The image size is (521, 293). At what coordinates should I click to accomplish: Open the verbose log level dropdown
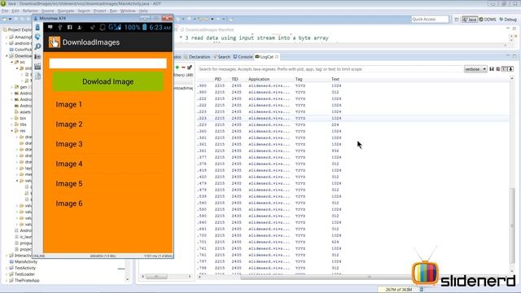point(475,69)
